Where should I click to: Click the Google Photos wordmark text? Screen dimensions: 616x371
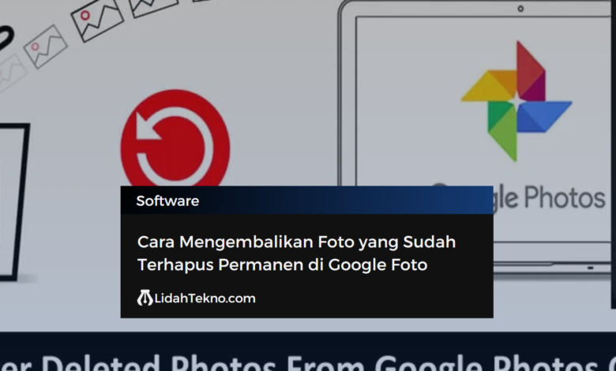pos(548,198)
